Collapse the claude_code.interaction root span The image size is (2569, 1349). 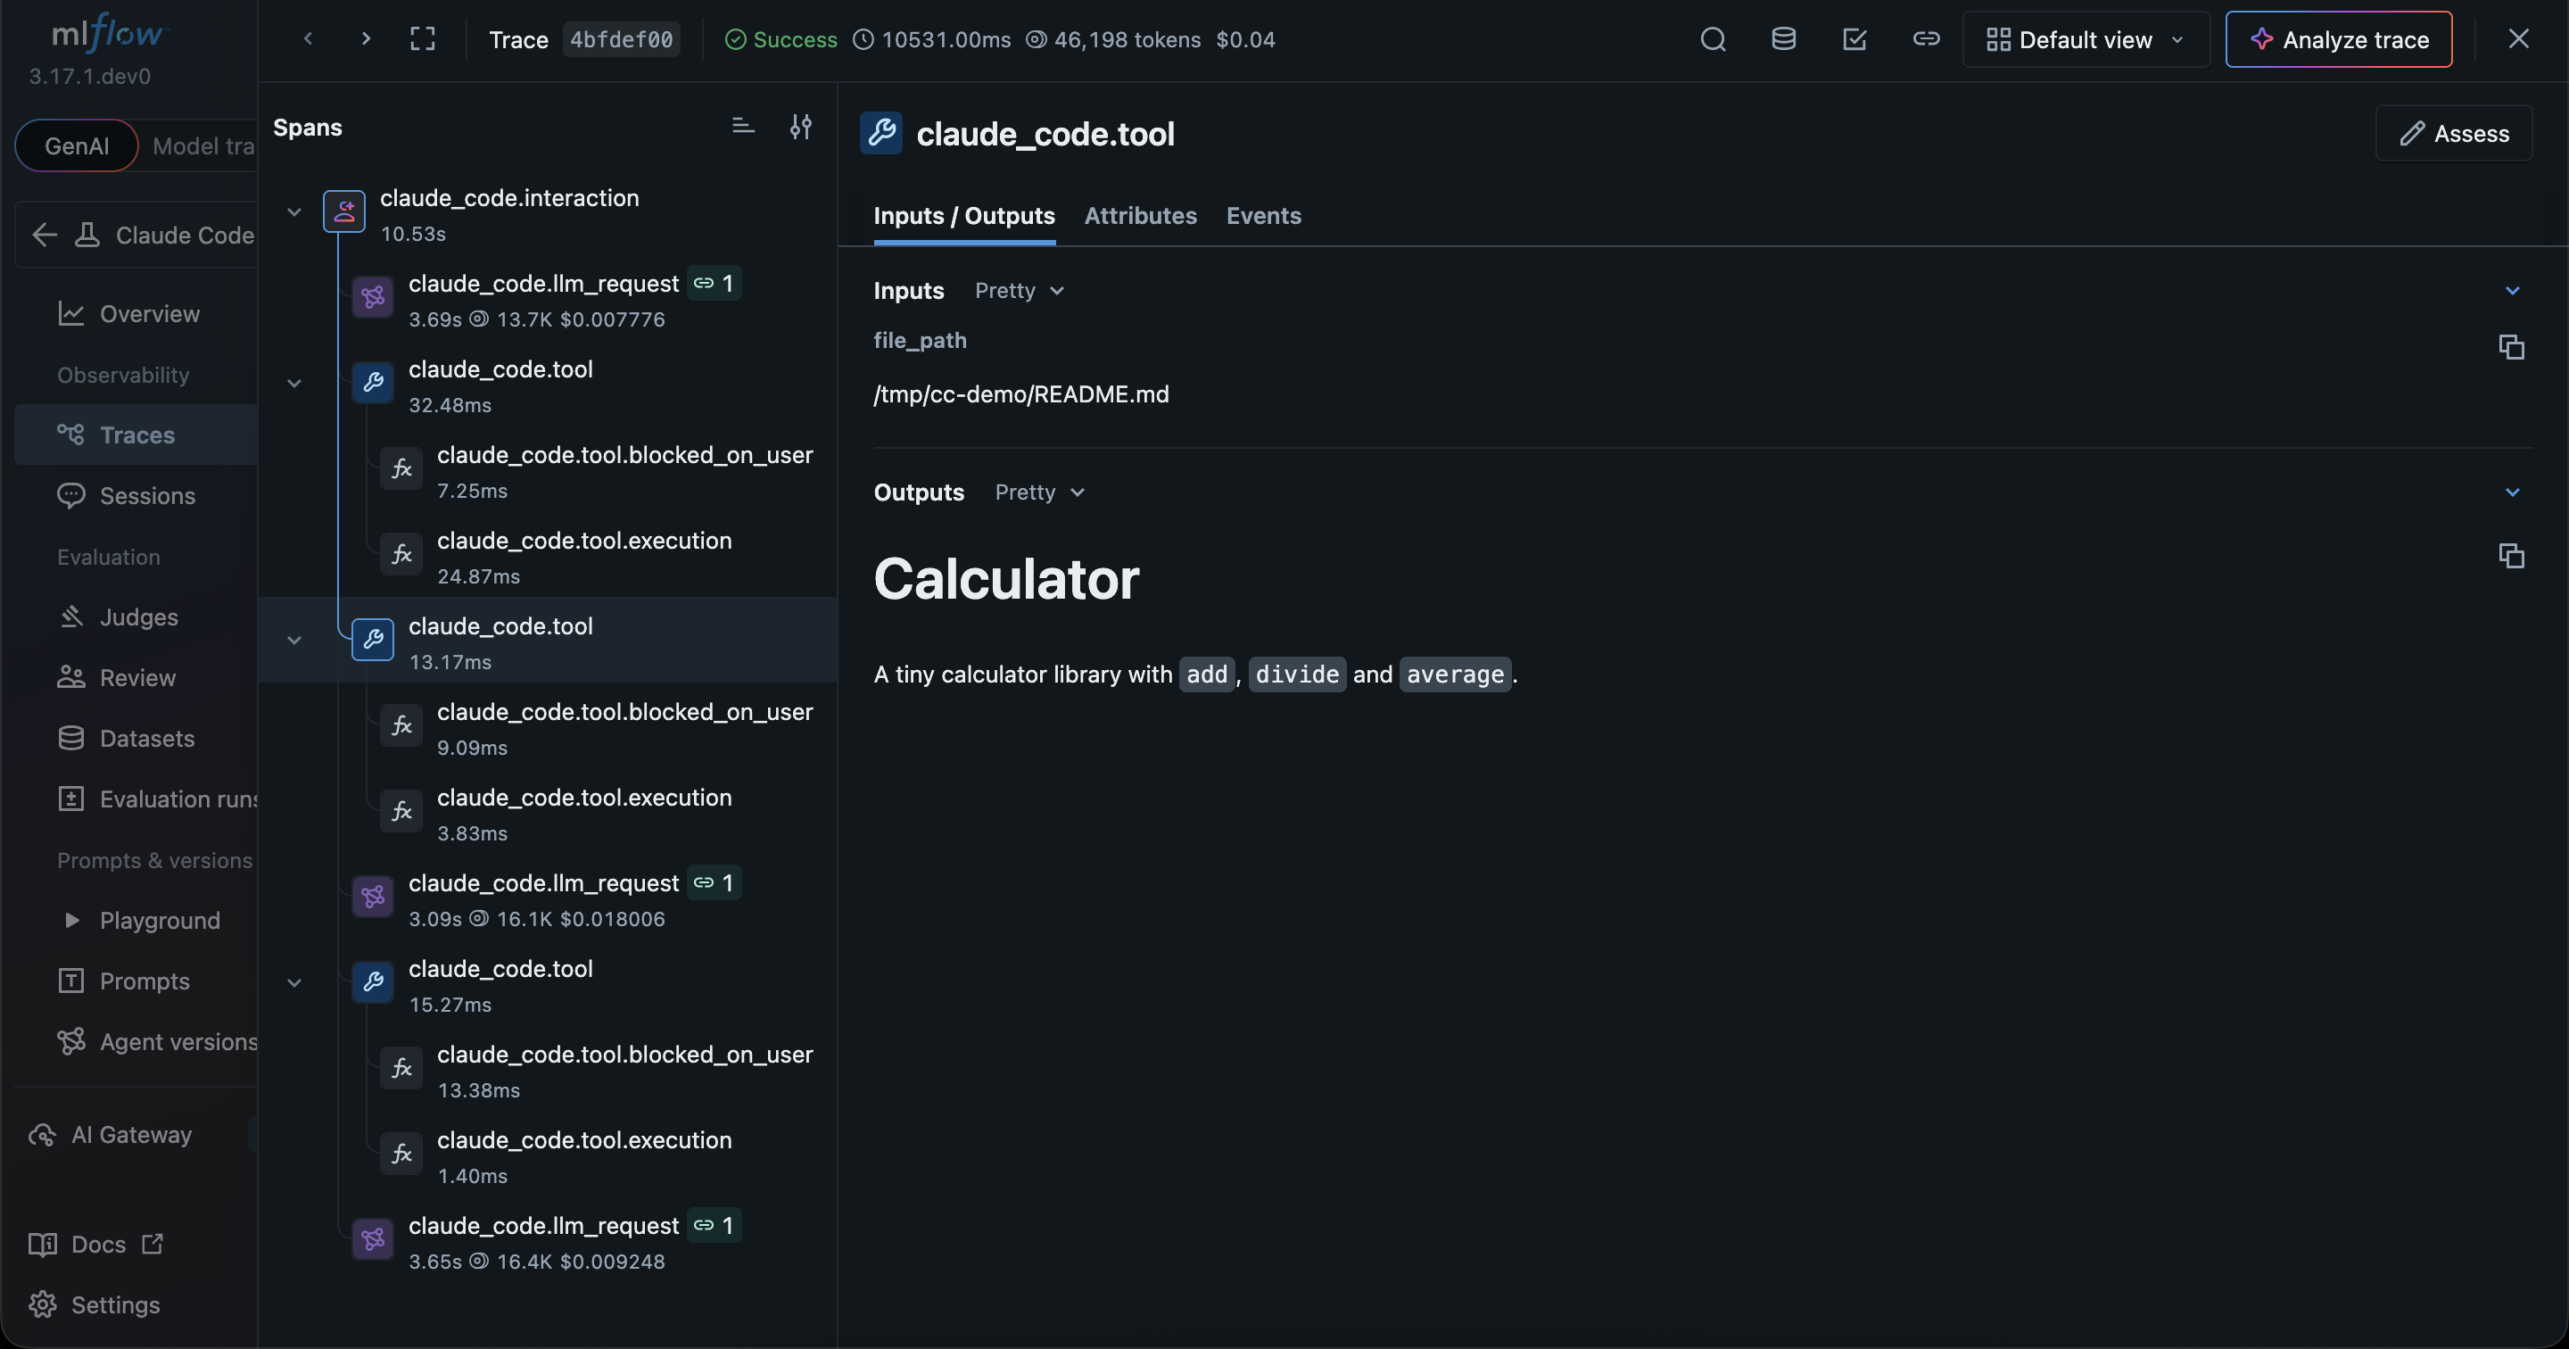tap(294, 212)
